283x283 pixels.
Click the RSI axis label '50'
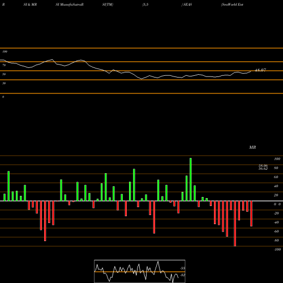4,74
